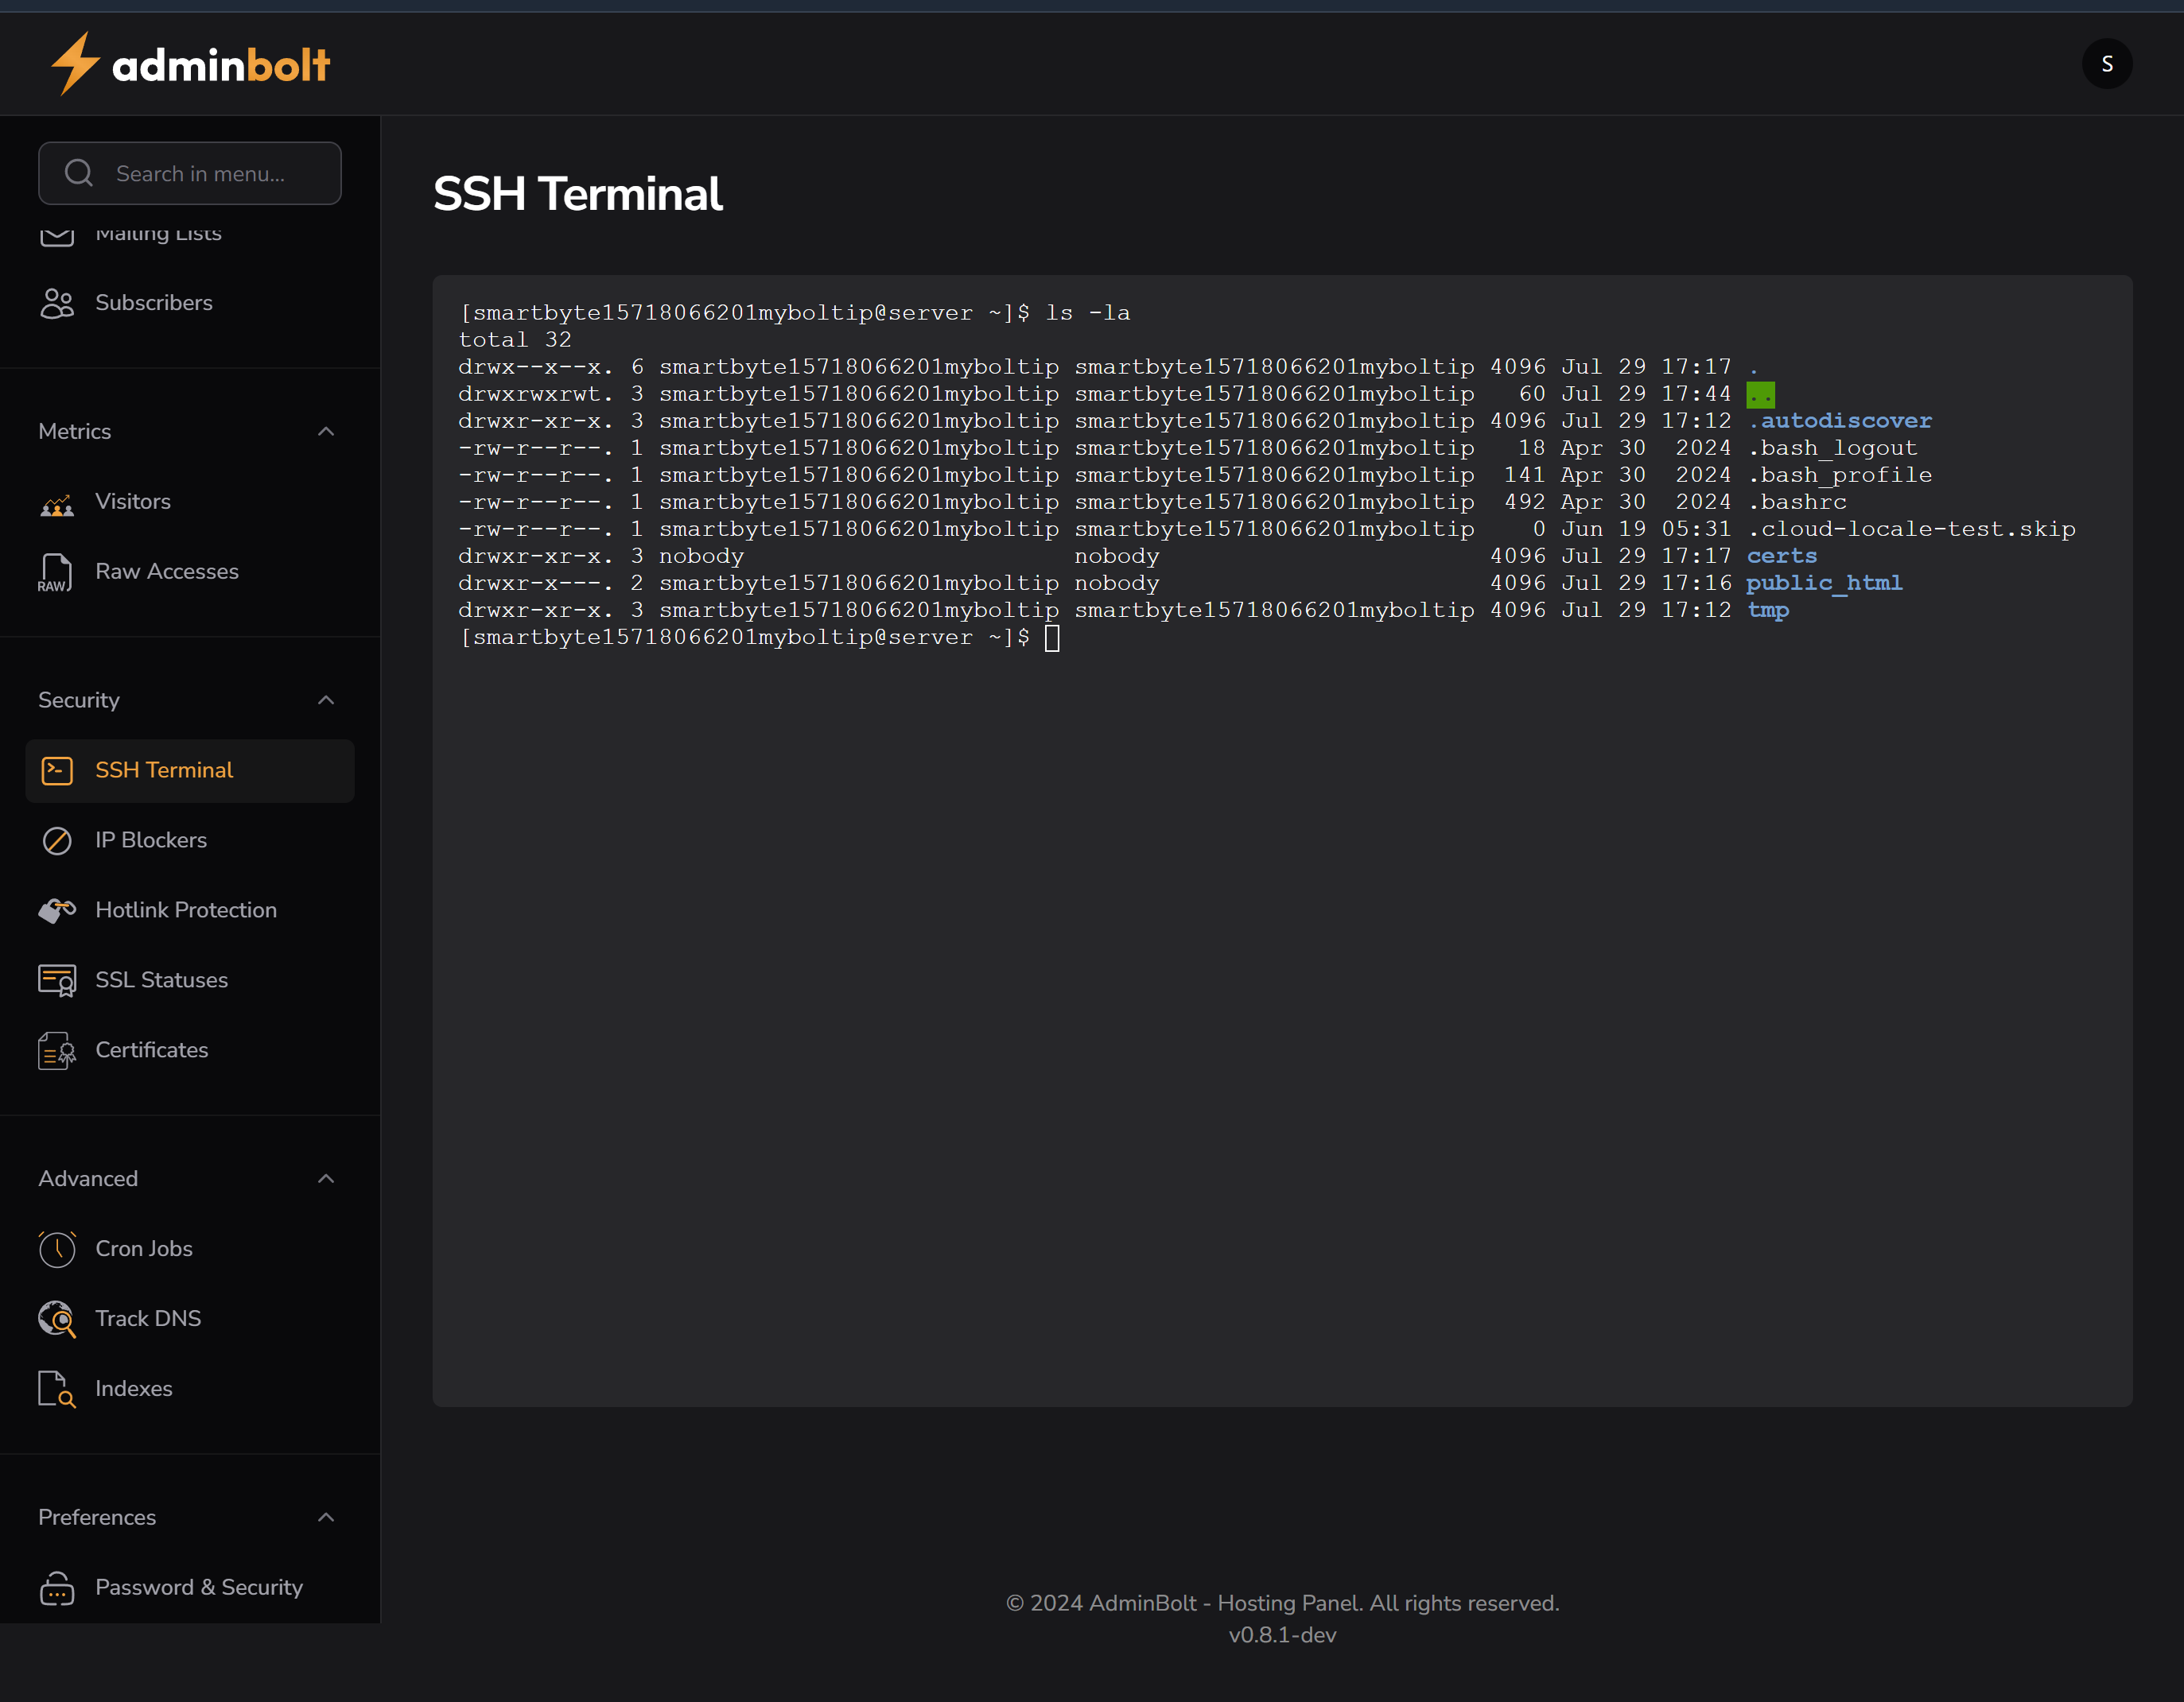Screen dimensions: 2184x1702
Task: Select the SSH Terminal icon in sidebar
Action: 57,770
